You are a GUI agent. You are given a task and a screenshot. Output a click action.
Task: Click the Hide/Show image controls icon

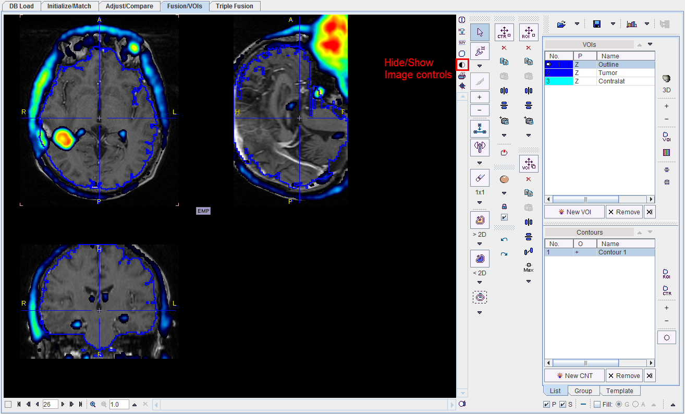click(x=462, y=65)
